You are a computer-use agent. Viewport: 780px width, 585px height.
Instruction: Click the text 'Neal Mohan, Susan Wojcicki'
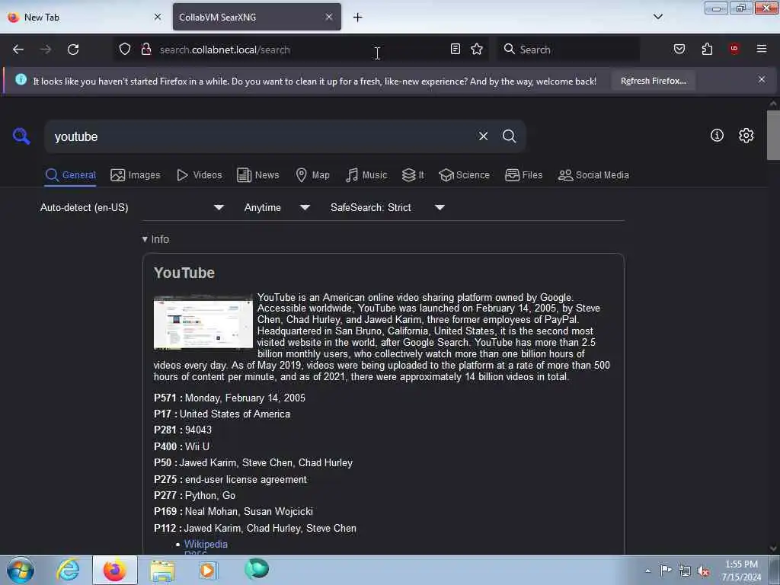[x=249, y=511]
